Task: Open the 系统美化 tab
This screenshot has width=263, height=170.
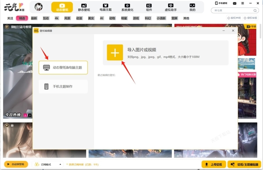Action: (127, 7)
